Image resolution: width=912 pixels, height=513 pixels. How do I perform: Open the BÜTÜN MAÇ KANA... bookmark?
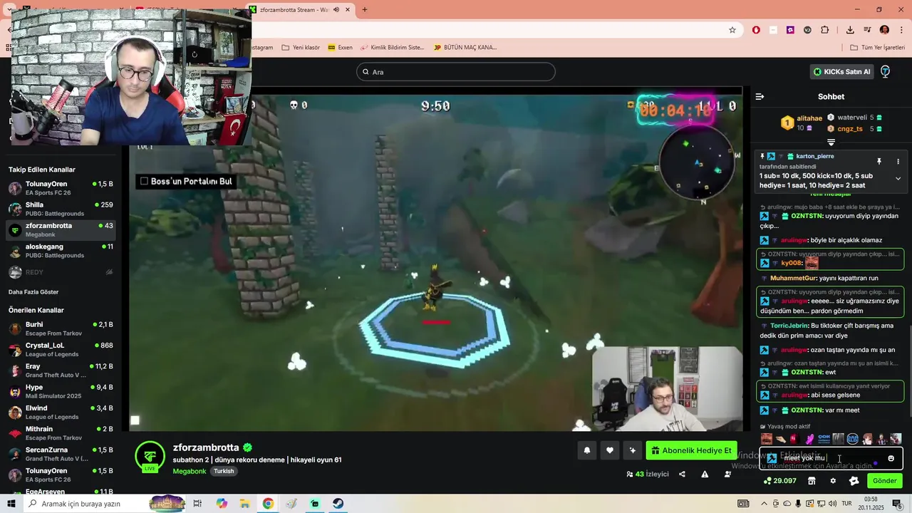[x=465, y=48]
